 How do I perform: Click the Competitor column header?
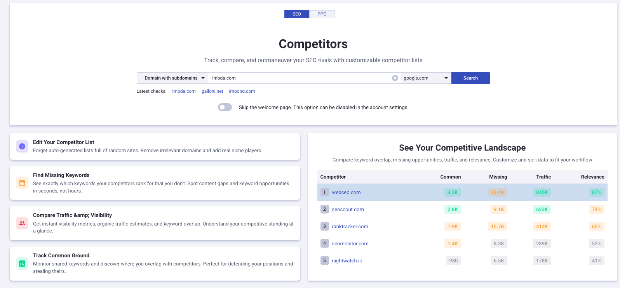pos(333,177)
